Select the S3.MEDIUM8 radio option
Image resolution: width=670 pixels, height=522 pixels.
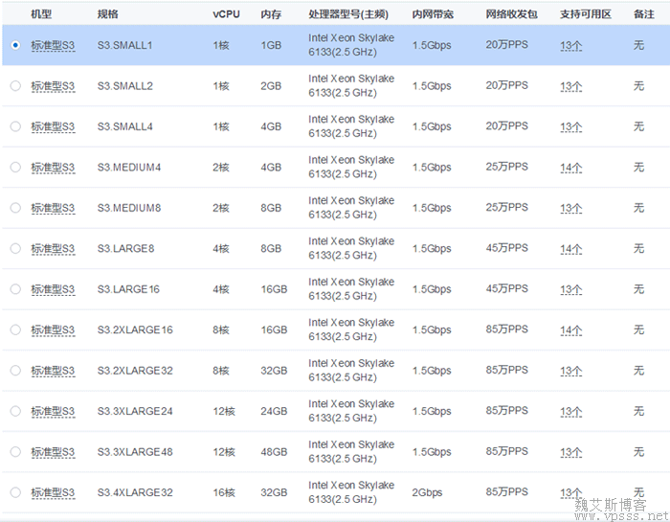[x=15, y=208]
